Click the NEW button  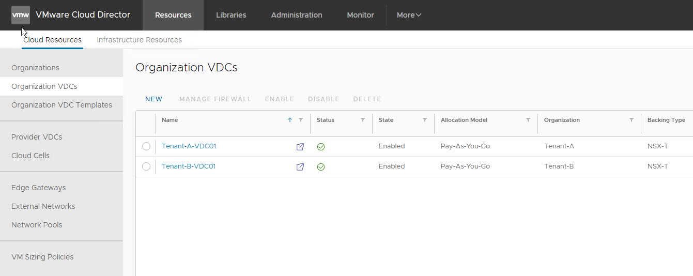[x=154, y=99]
